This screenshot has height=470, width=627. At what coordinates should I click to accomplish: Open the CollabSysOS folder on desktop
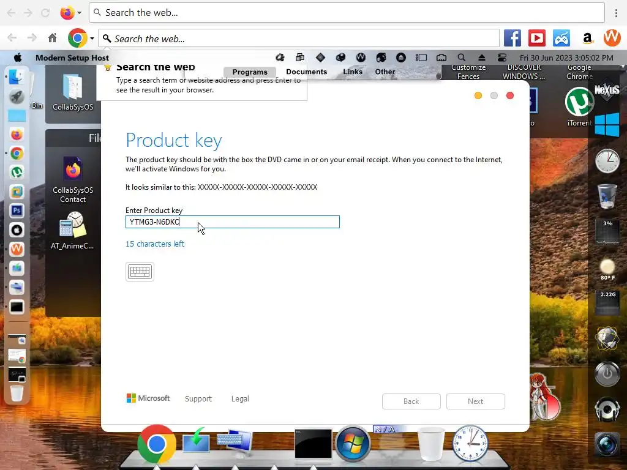click(73, 92)
